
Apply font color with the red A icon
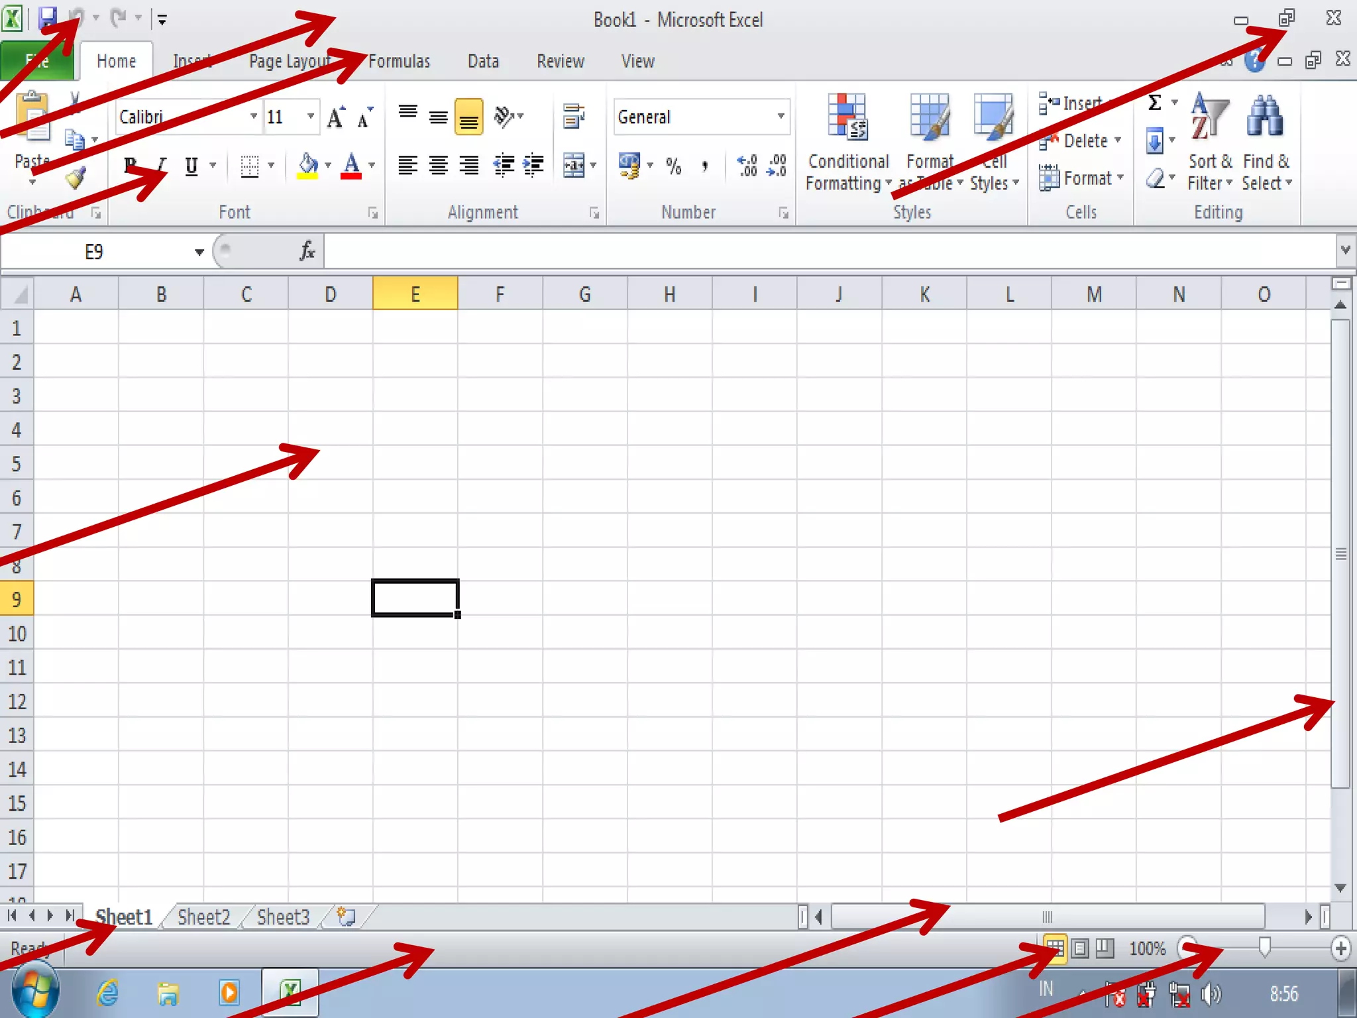(351, 166)
